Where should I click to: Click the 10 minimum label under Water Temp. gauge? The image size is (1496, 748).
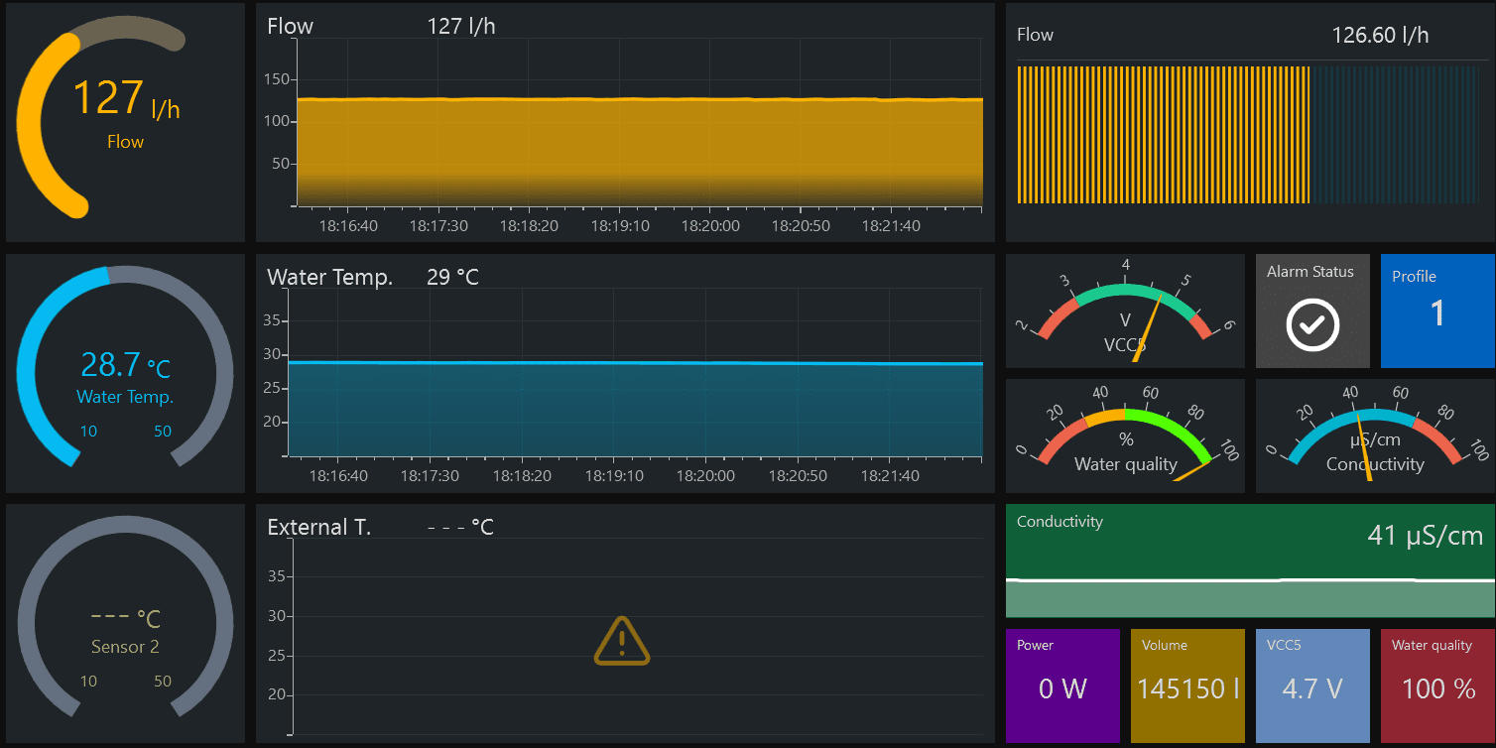[88, 432]
